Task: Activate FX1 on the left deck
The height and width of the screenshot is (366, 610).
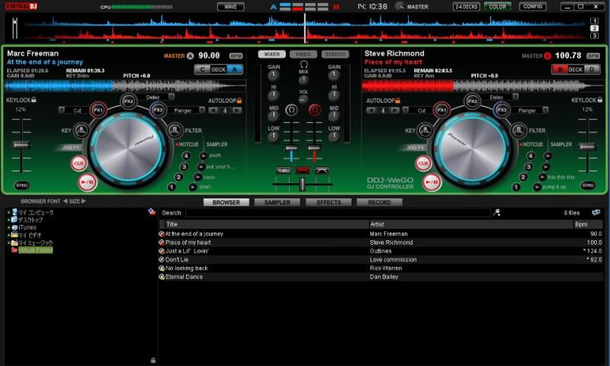Action: pos(98,110)
